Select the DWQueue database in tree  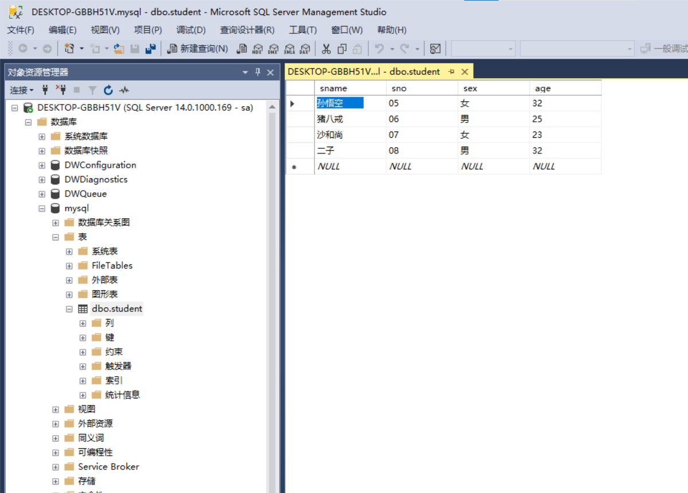(85, 194)
